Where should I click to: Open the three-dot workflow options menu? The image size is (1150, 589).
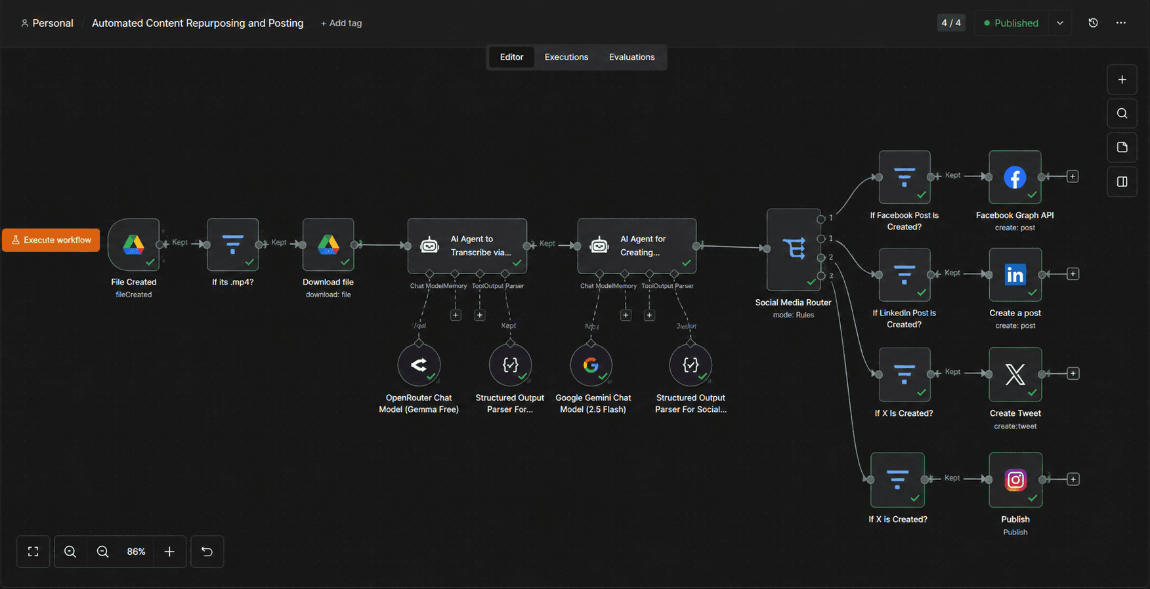point(1121,23)
